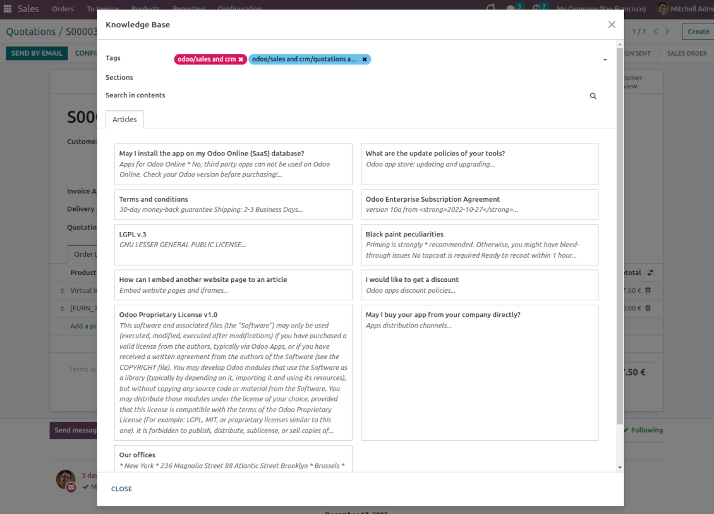Remove the 'odoo/sales and crm' tag
This screenshot has height=514, width=714.
tap(241, 59)
